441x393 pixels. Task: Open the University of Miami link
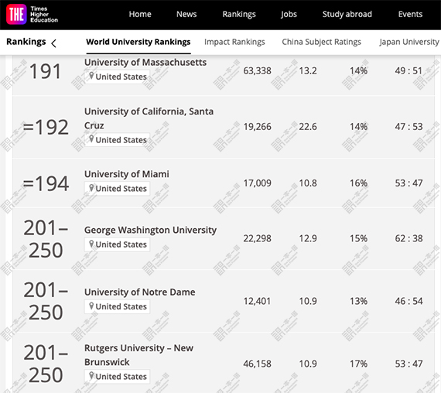(127, 174)
